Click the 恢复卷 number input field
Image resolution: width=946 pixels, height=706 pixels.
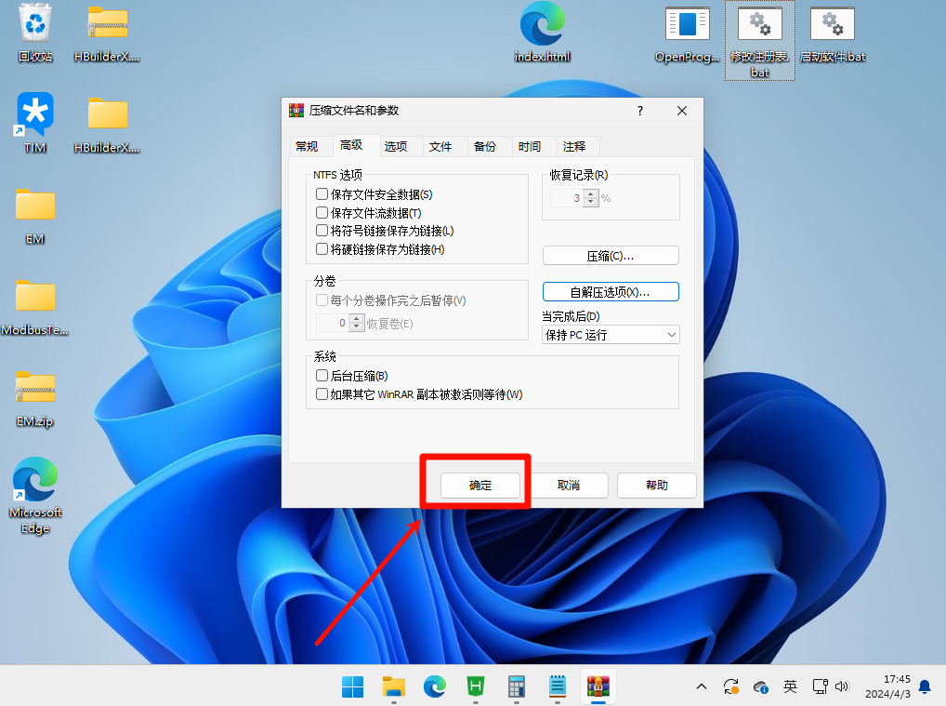point(333,323)
